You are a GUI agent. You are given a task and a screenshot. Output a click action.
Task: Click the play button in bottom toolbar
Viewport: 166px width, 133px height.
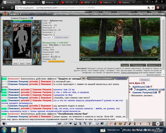pos(158,124)
